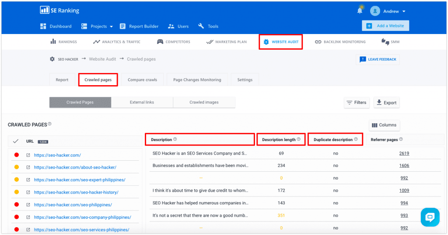Open external link icon for seo-company-philippines row
This screenshot has width=448, height=235.
pyautogui.click(x=28, y=217)
